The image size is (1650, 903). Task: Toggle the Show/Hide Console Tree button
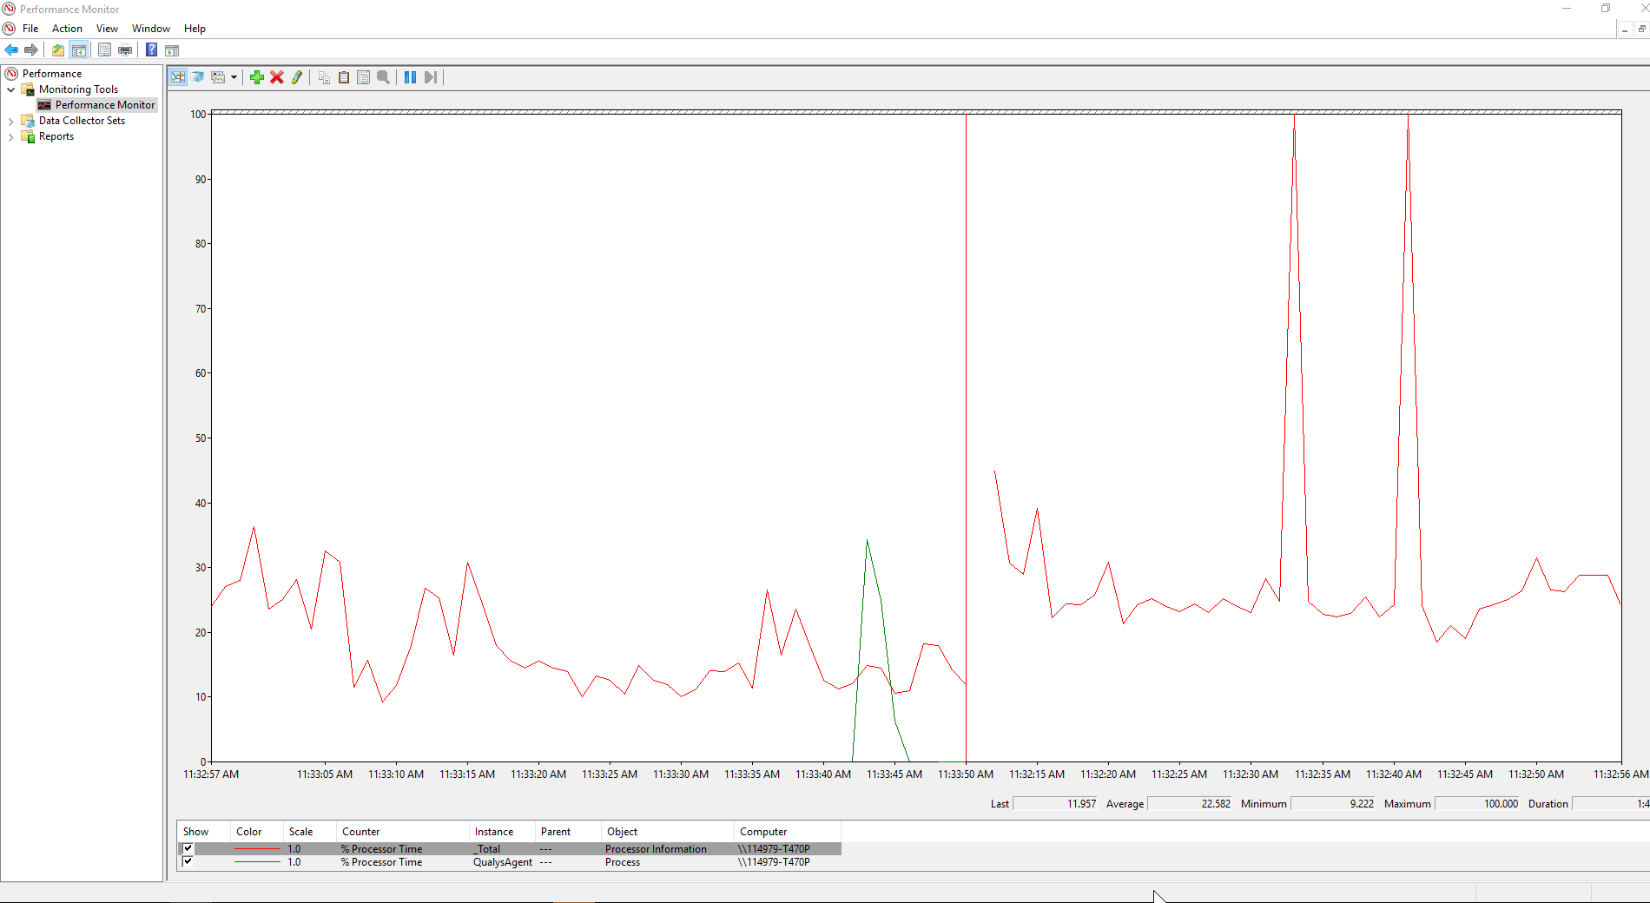coord(79,50)
